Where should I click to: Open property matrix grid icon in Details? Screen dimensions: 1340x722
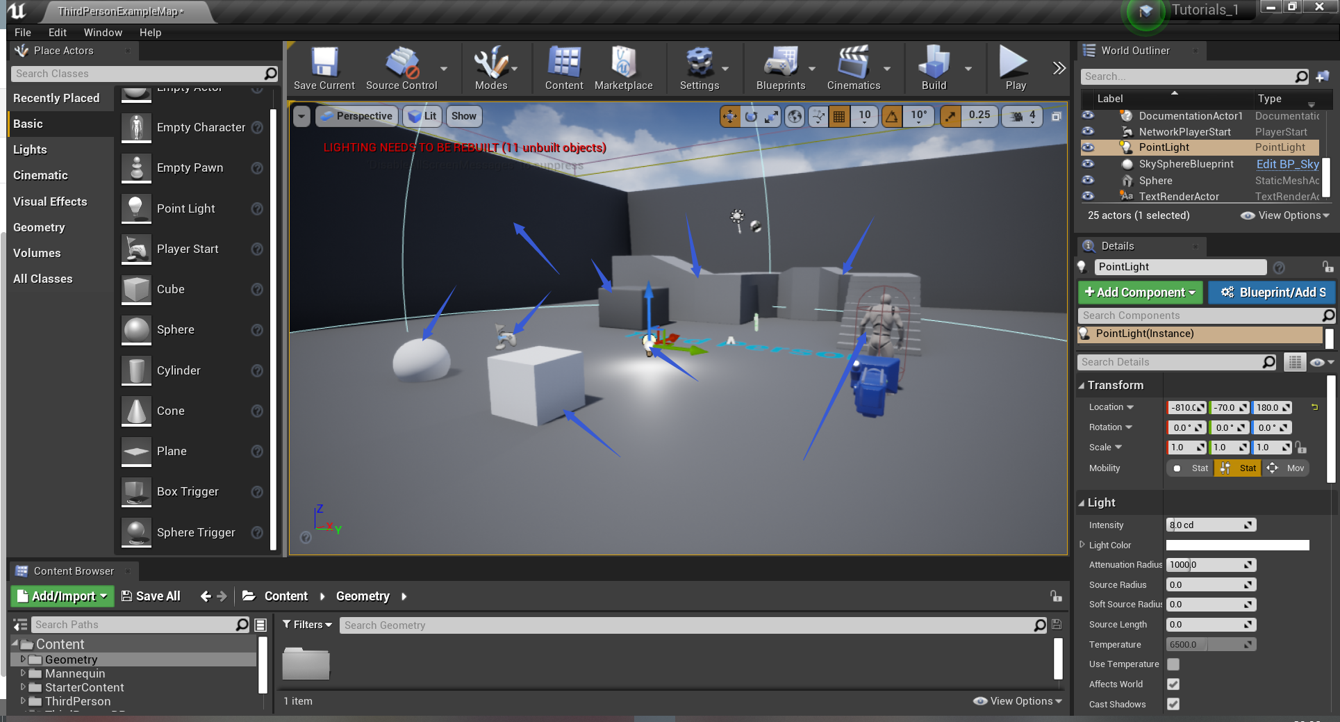pyautogui.click(x=1294, y=362)
